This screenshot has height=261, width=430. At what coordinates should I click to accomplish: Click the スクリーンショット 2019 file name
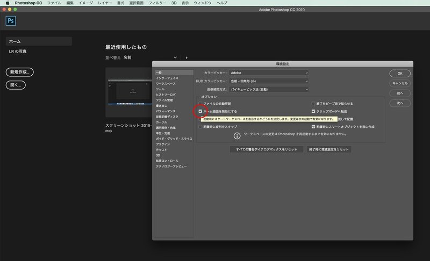[128, 126]
